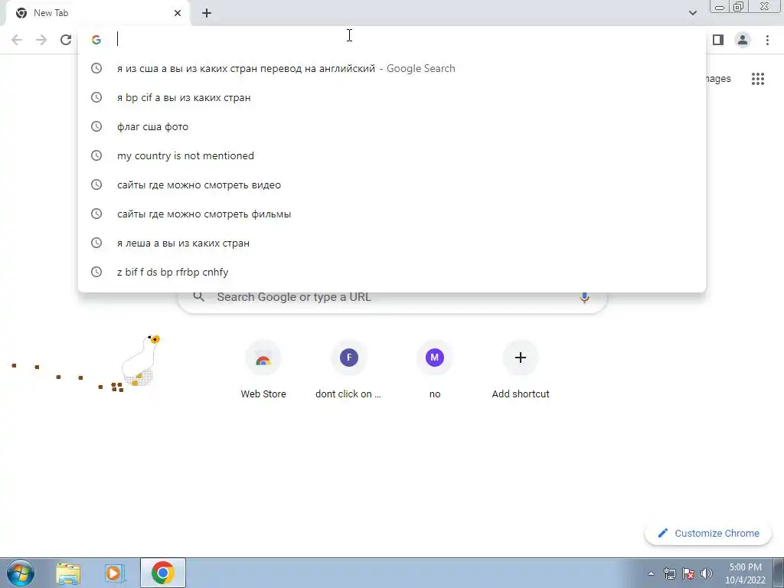The height and width of the screenshot is (588, 784).
Task: Choose history suggestion 'флаг сша фото'
Action: 392,126
